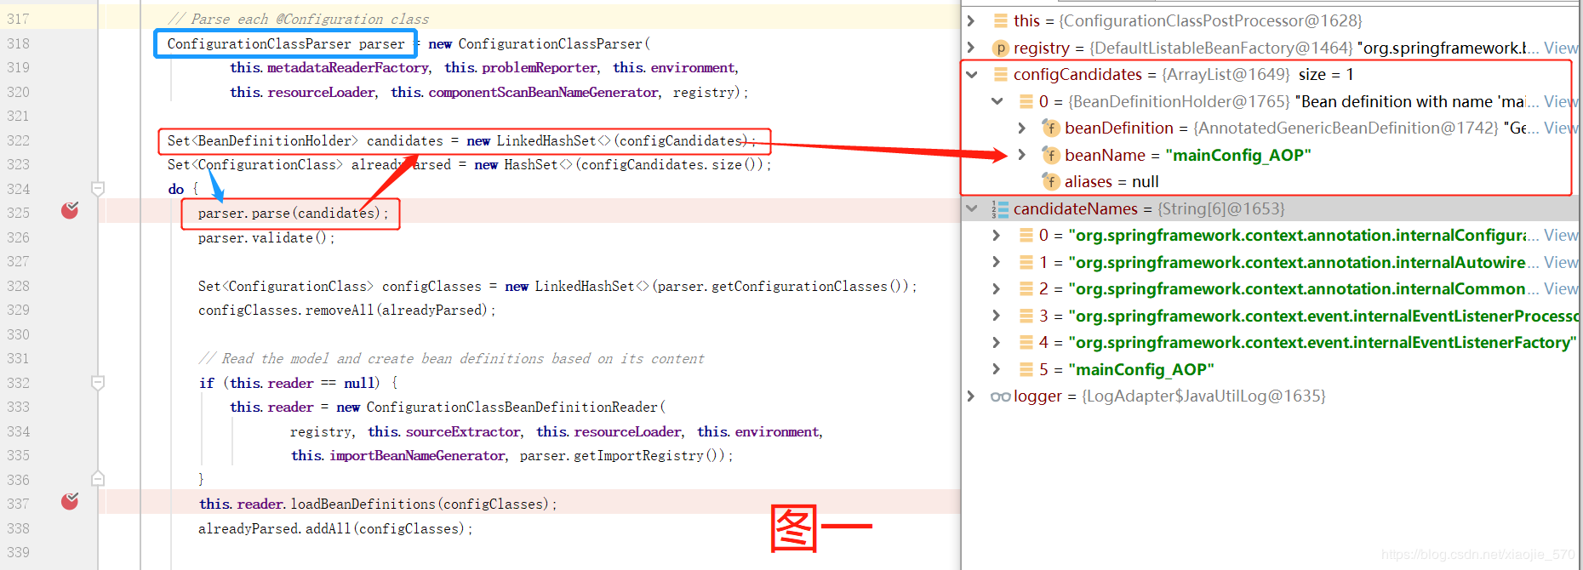The image size is (1583, 570).
Task: Expand the registry variable node
Action: (x=971, y=48)
